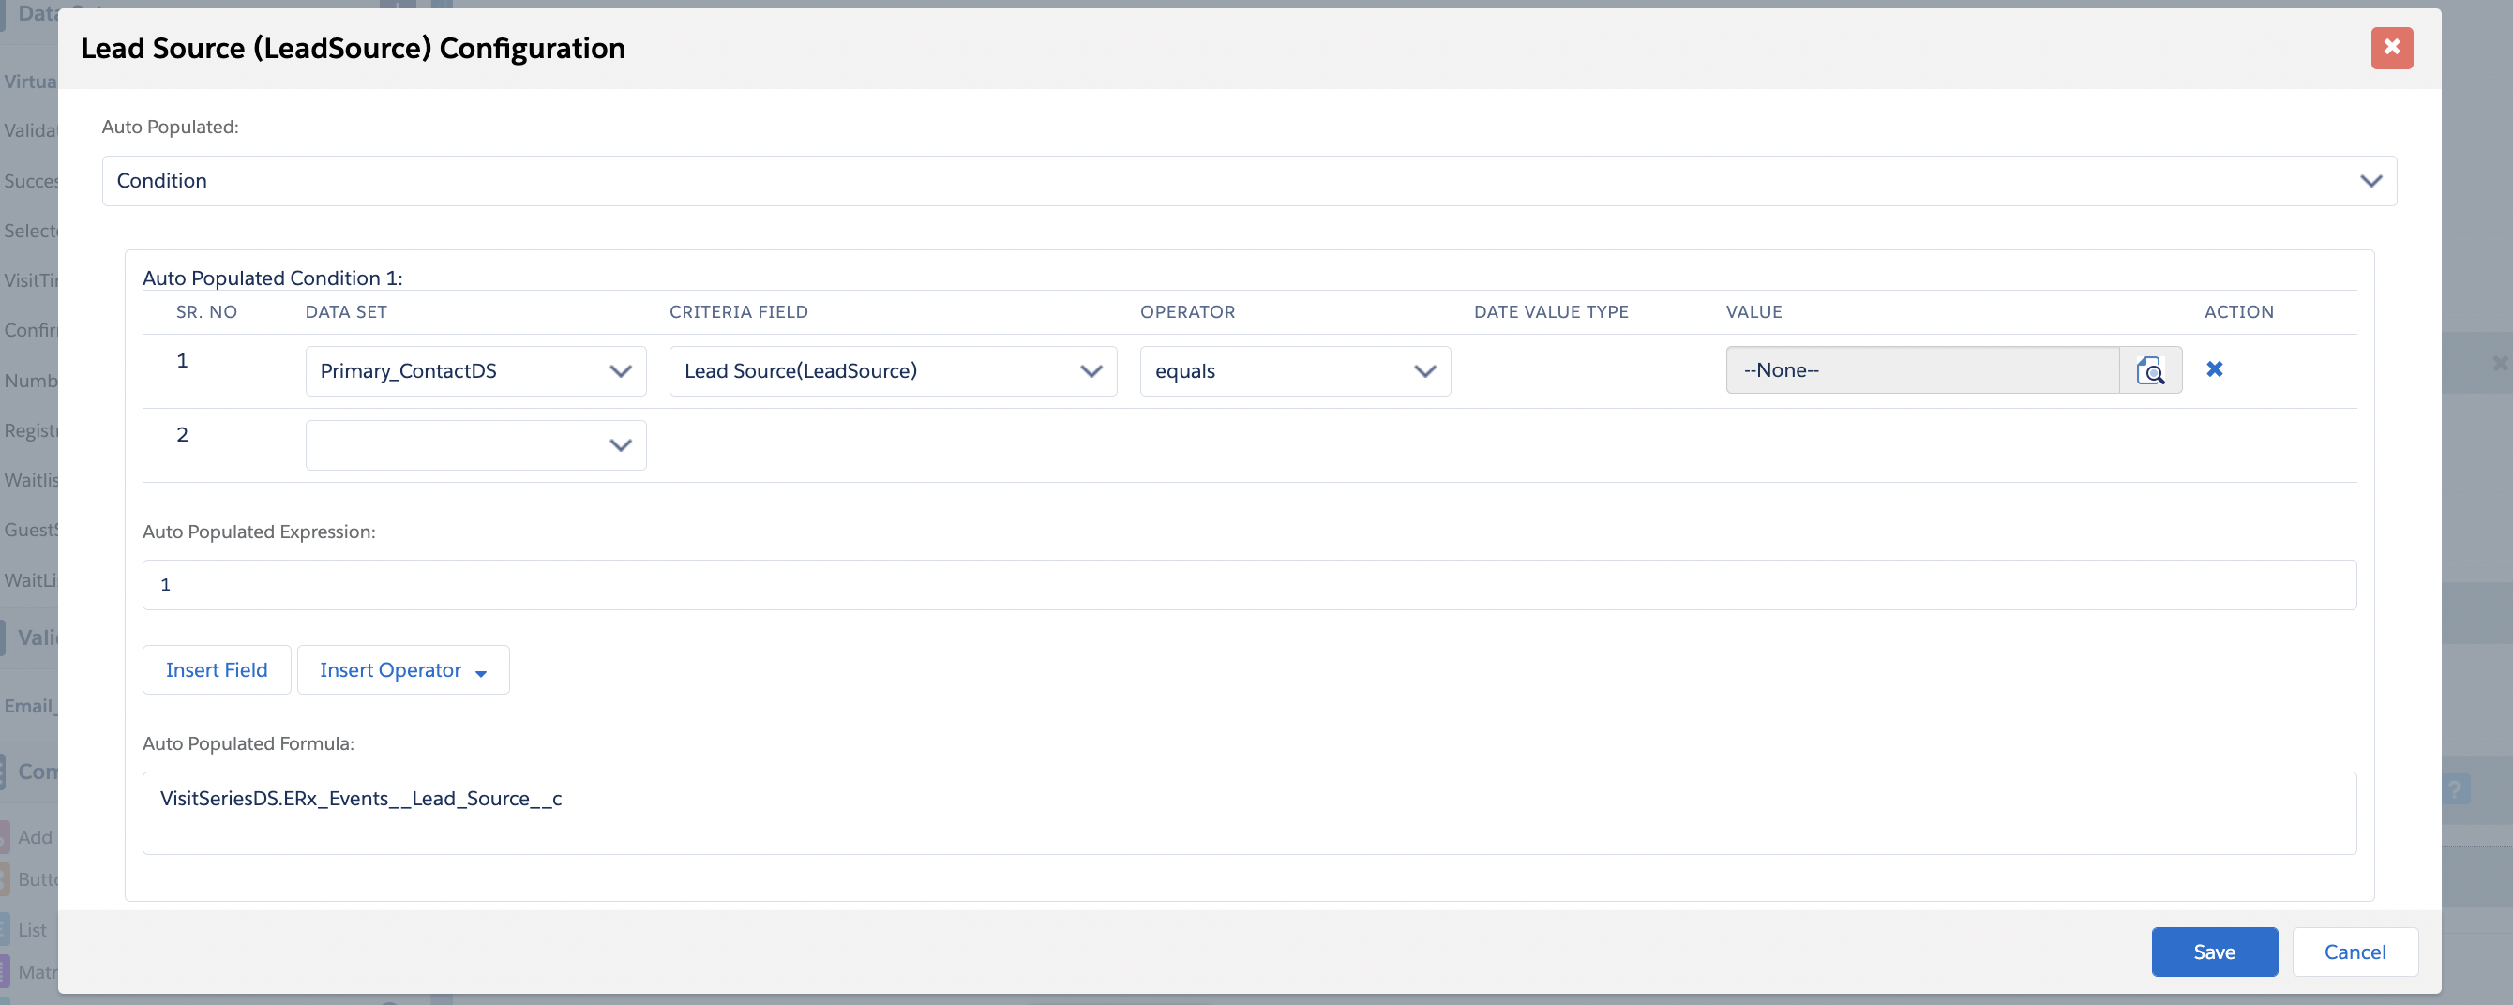The image size is (2513, 1005).
Task: Click the --None-- value field
Action: [1920, 370]
